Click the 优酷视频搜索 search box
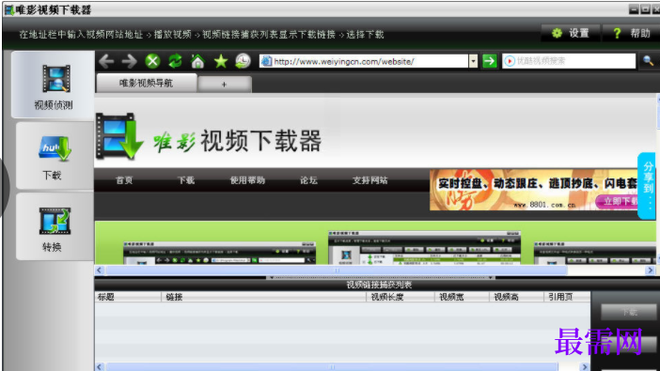This screenshot has width=660, height=371. point(569,61)
